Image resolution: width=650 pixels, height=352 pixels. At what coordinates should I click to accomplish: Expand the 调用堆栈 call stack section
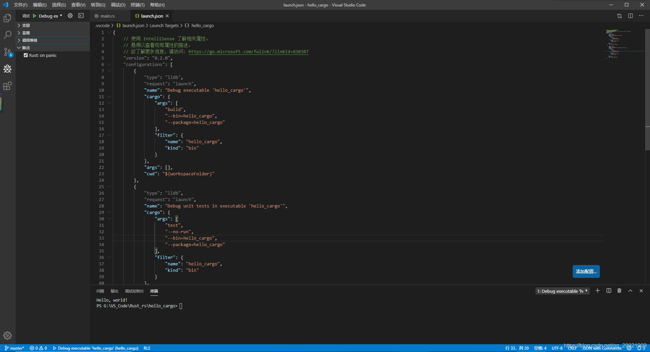pyautogui.click(x=53, y=40)
